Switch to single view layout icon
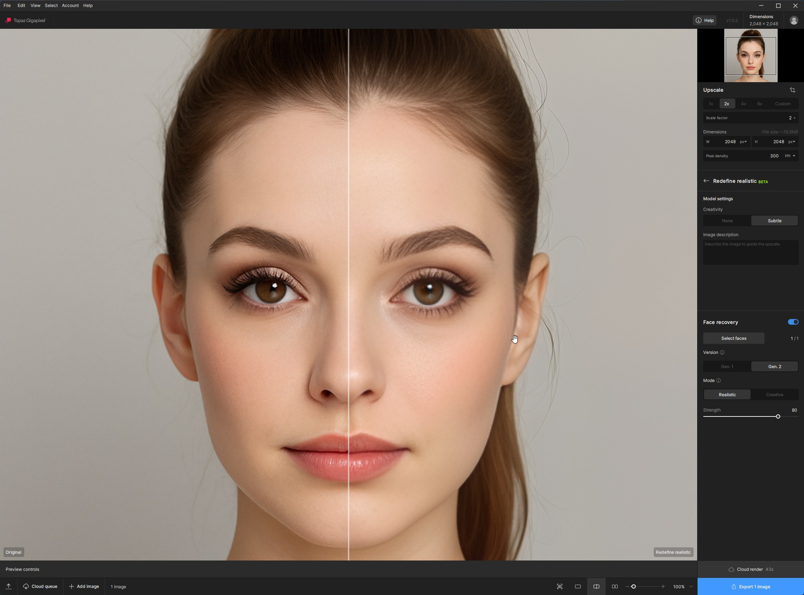Viewport: 804px width, 595px height. pyautogui.click(x=578, y=586)
